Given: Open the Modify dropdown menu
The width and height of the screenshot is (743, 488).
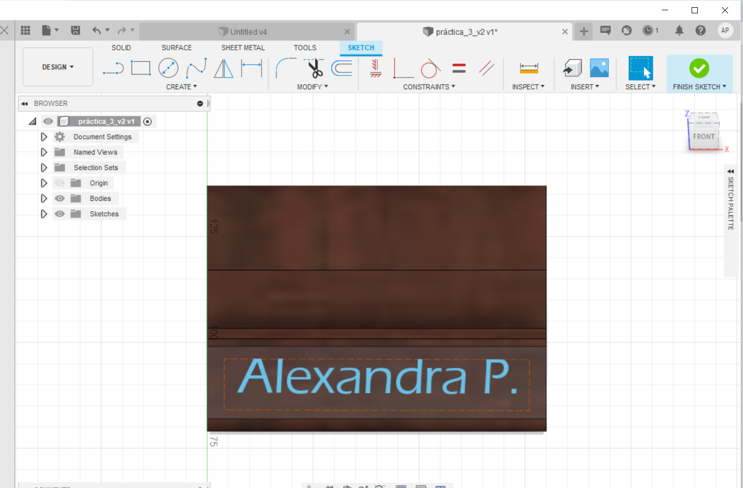Looking at the screenshot, I should (x=312, y=87).
